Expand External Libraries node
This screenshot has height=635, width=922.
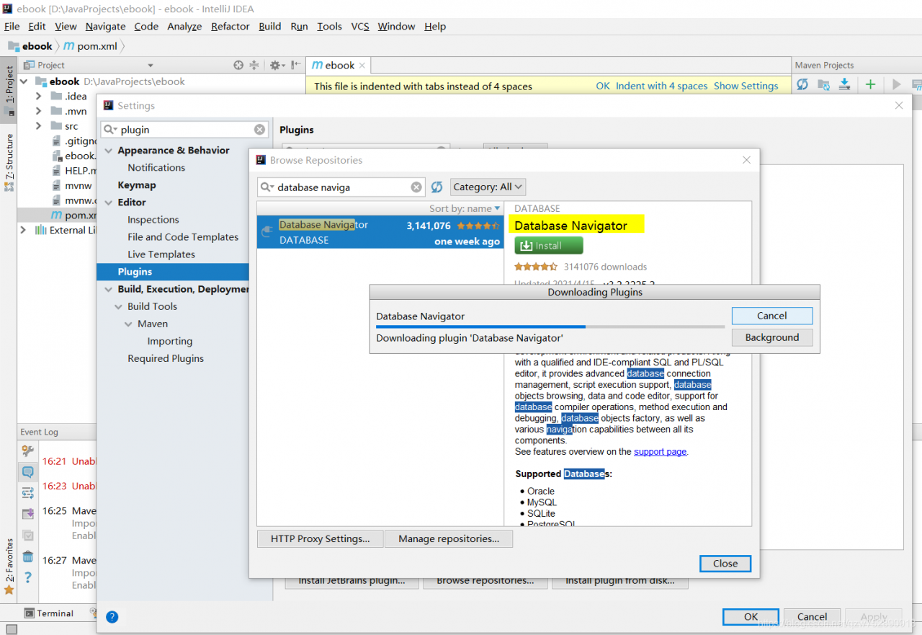pyautogui.click(x=23, y=230)
